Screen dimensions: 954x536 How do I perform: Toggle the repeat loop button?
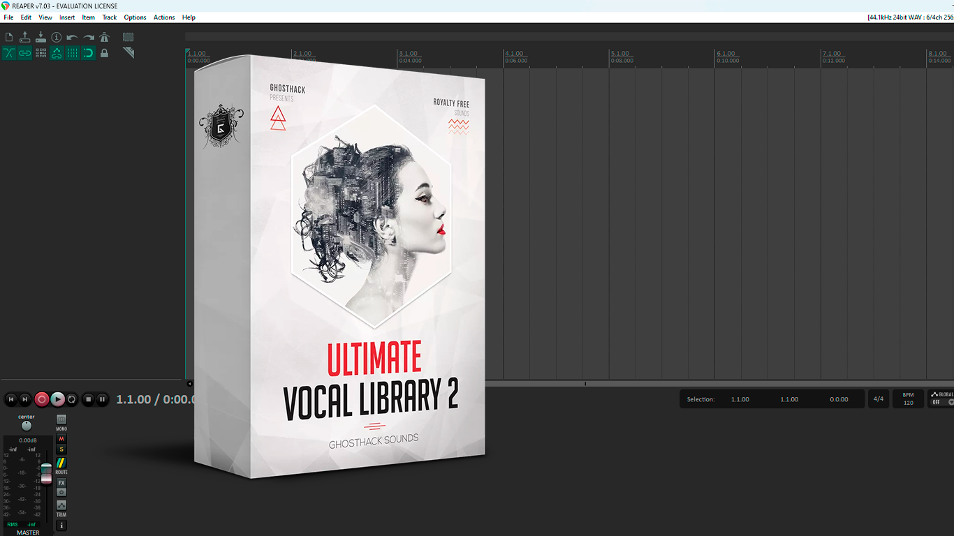(72, 399)
